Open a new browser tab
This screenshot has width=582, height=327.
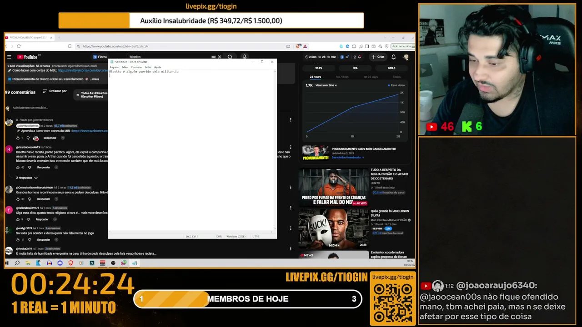click(59, 38)
